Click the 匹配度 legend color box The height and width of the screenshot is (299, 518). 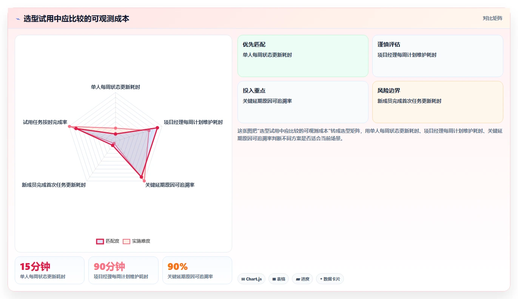pyautogui.click(x=100, y=242)
